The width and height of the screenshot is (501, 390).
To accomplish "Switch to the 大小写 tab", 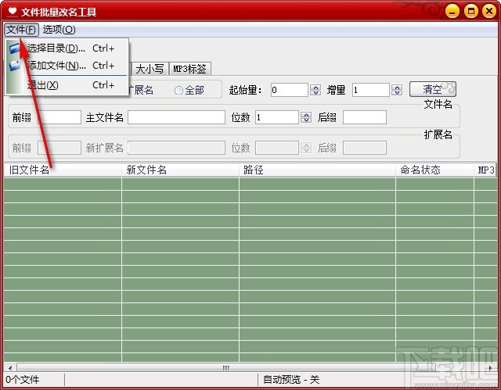I will [x=150, y=69].
